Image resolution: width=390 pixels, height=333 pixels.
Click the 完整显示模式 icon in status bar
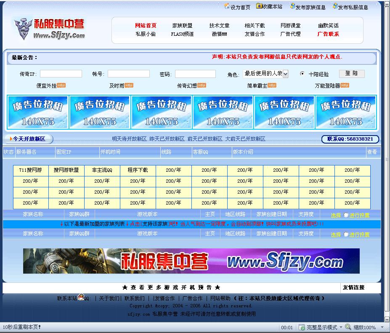pos(302,328)
